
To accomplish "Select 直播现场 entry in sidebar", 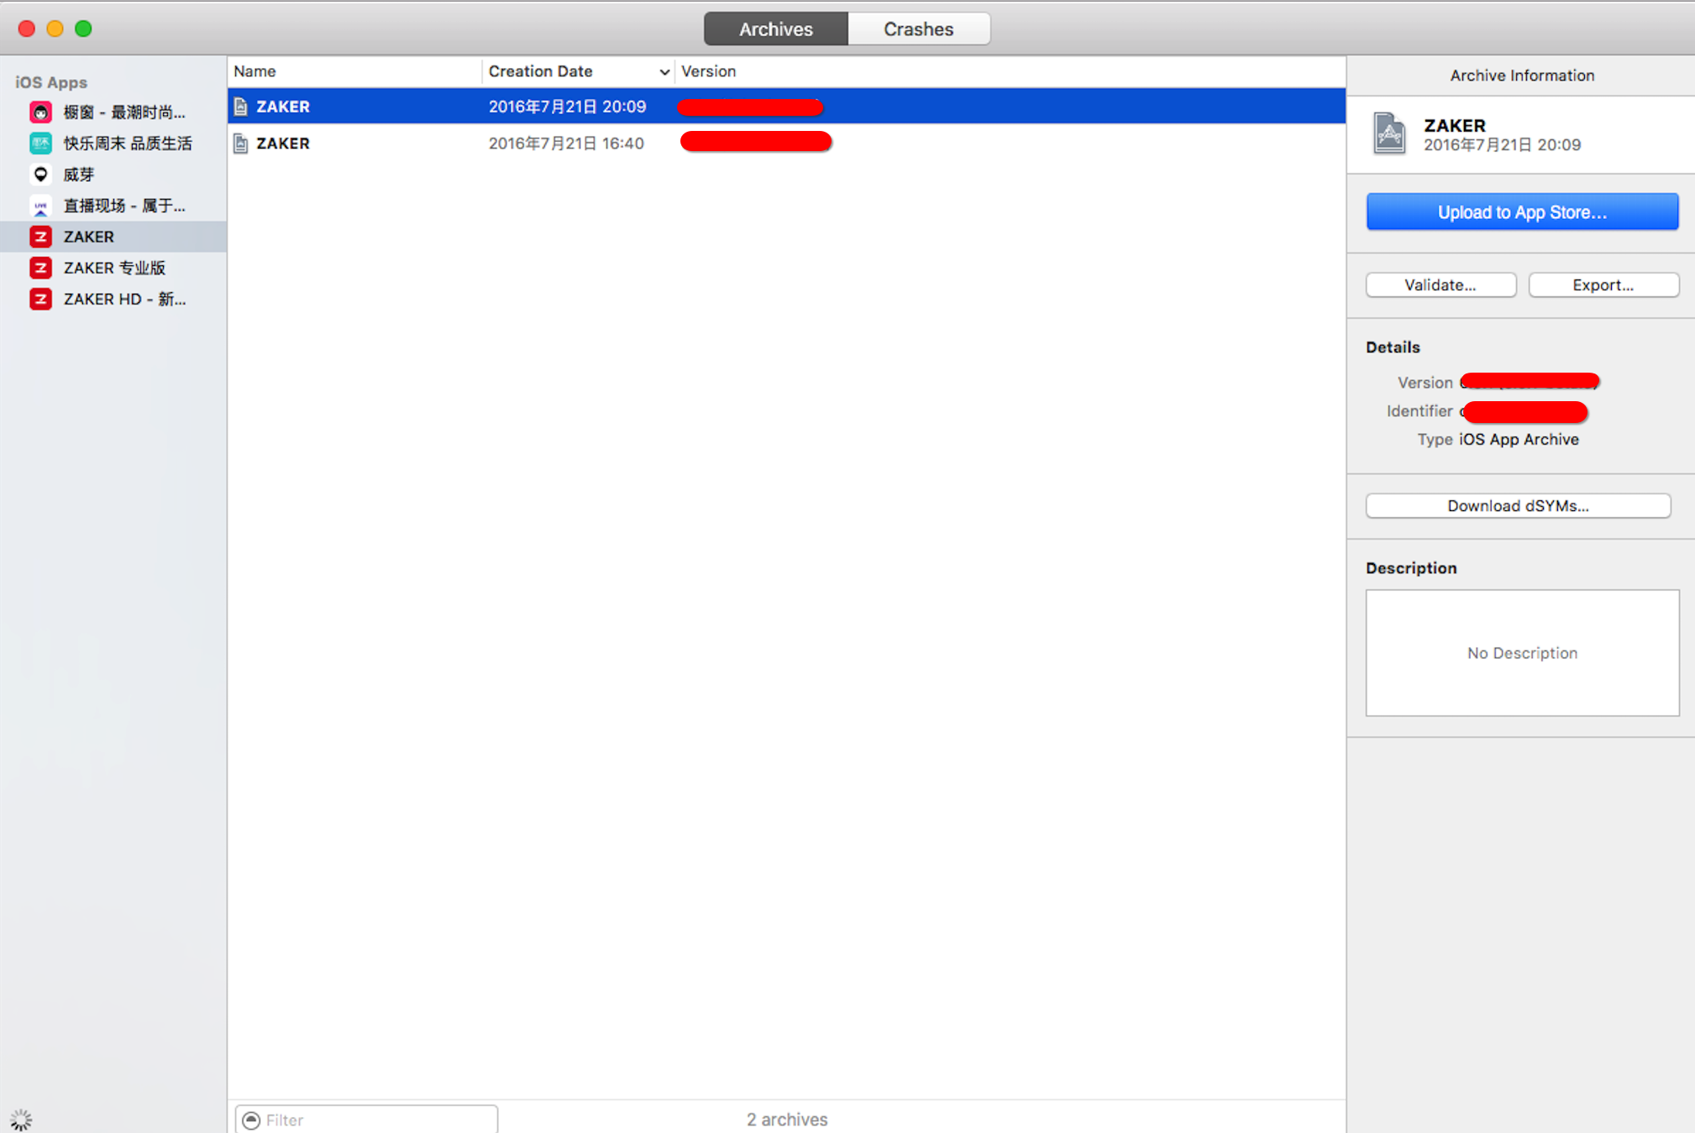I will pyautogui.click(x=113, y=206).
